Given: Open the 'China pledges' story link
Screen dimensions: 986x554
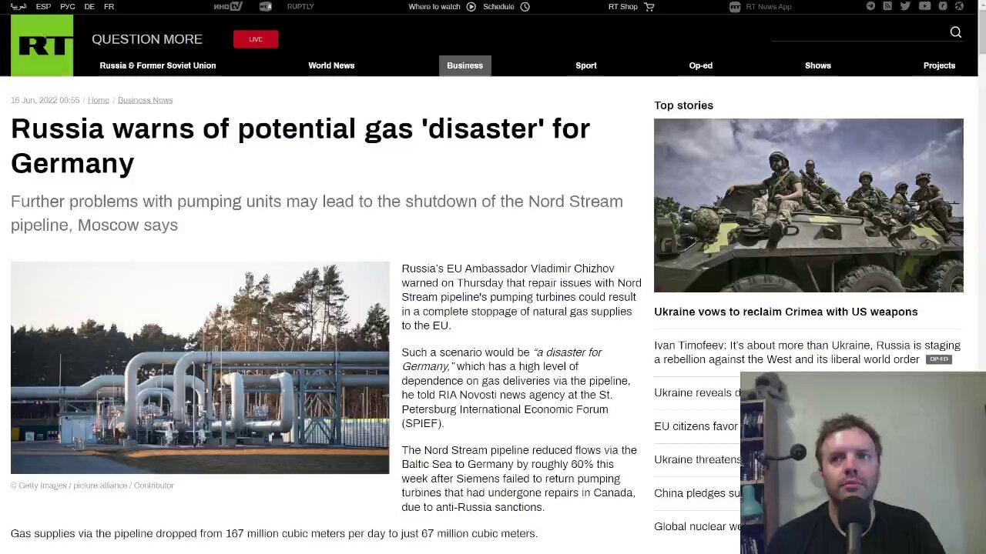Looking at the screenshot, I should pos(697,493).
